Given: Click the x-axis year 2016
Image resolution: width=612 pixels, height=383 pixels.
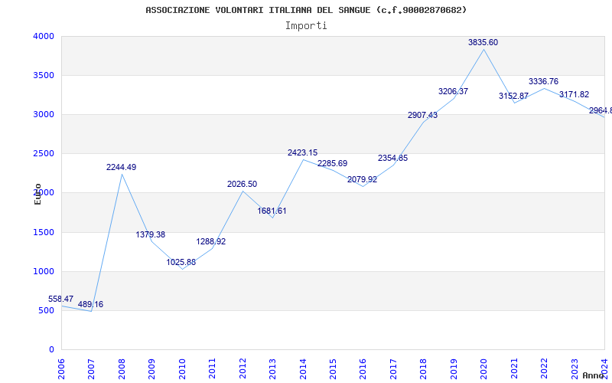Looking at the screenshot, I should (363, 369).
